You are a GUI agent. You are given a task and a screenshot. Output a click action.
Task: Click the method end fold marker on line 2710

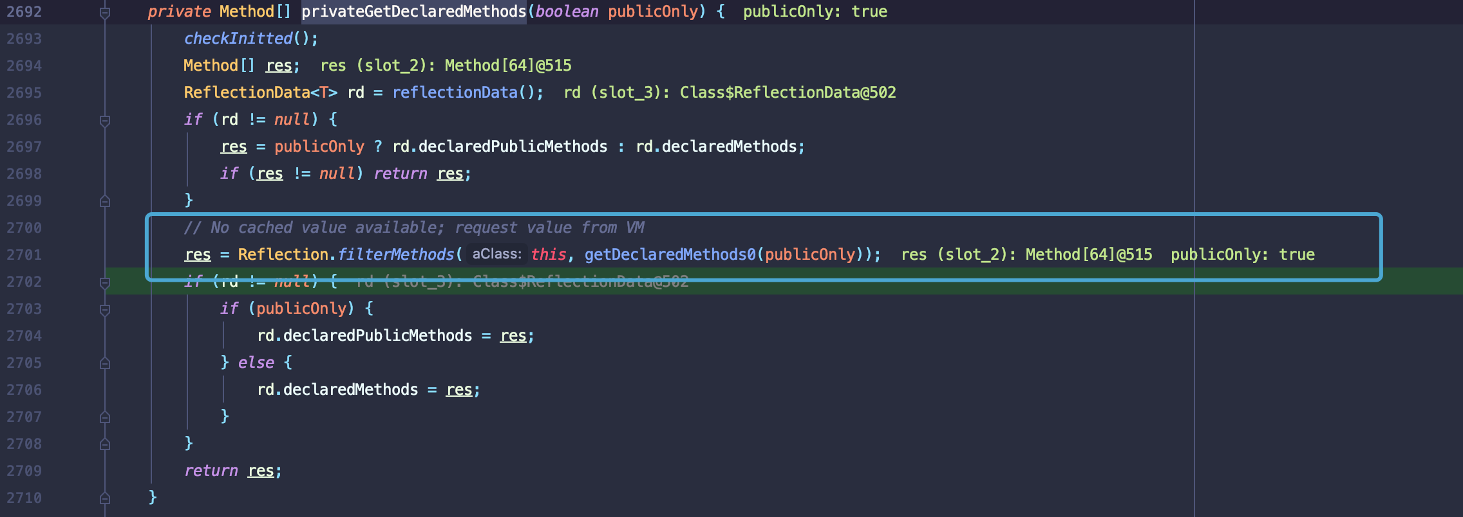tap(105, 498)
